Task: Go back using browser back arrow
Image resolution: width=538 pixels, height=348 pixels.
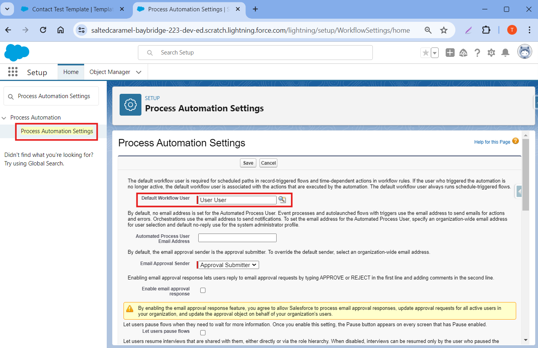Action: pyautogui.click(x=8, y=30)
